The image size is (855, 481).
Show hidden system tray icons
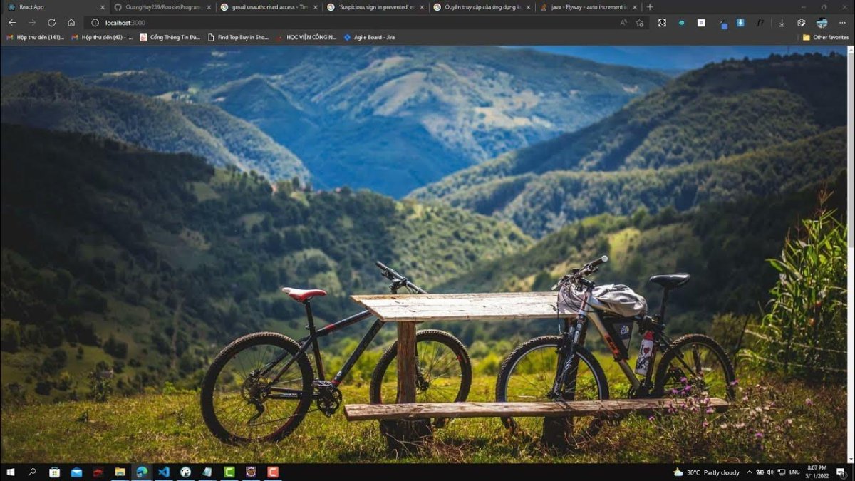(749, 472)
